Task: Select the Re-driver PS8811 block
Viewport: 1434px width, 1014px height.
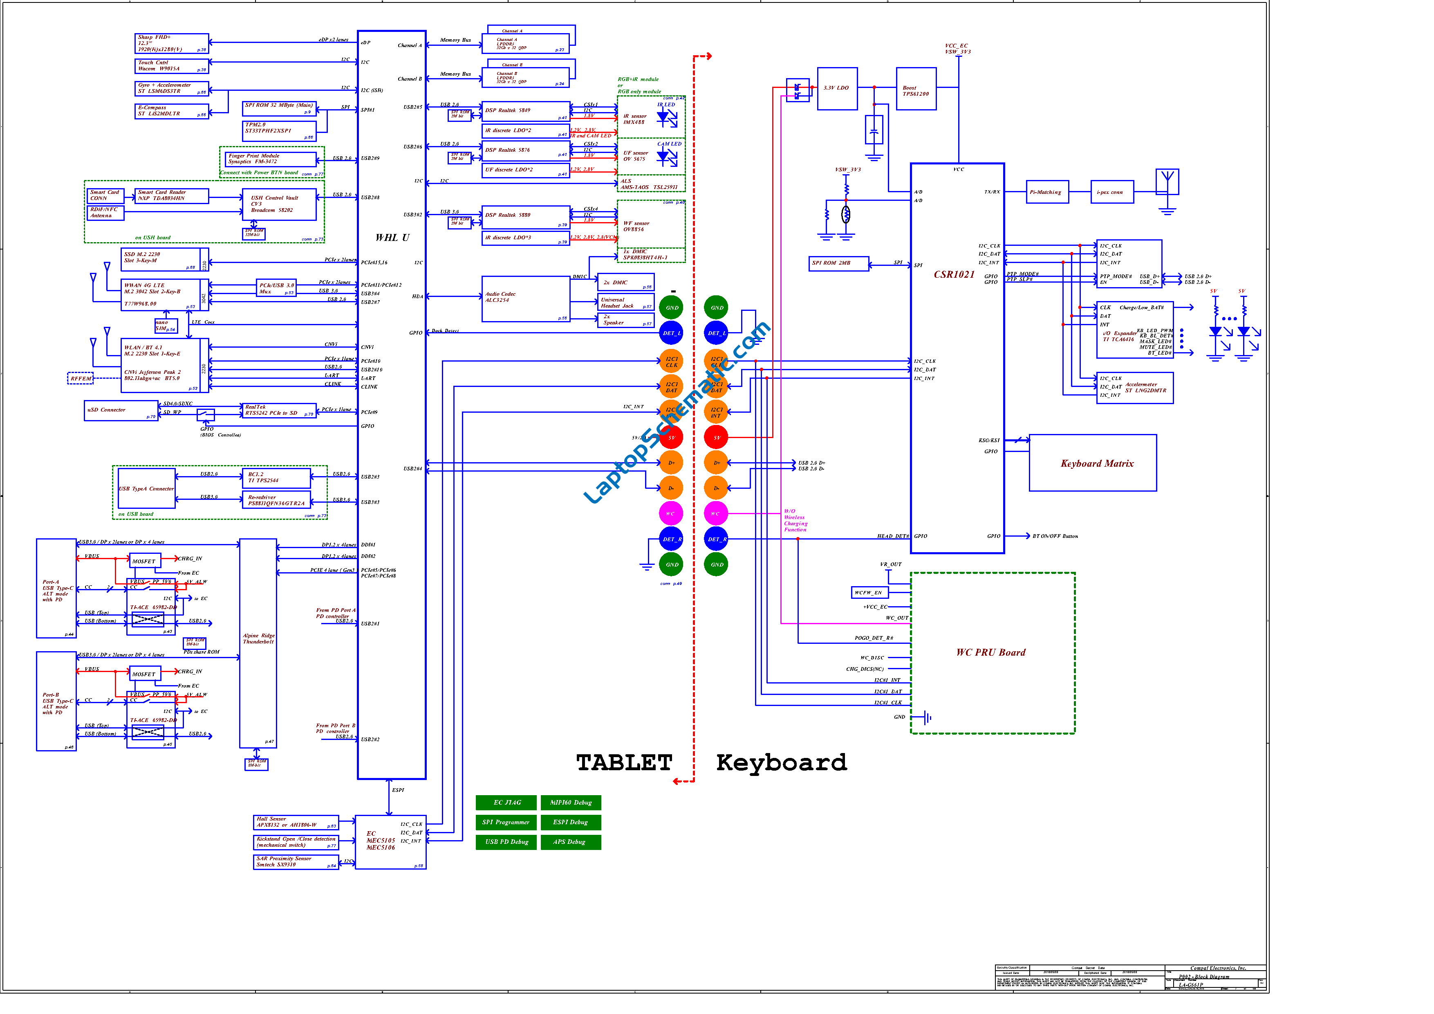Action: (x=276, y=500)
